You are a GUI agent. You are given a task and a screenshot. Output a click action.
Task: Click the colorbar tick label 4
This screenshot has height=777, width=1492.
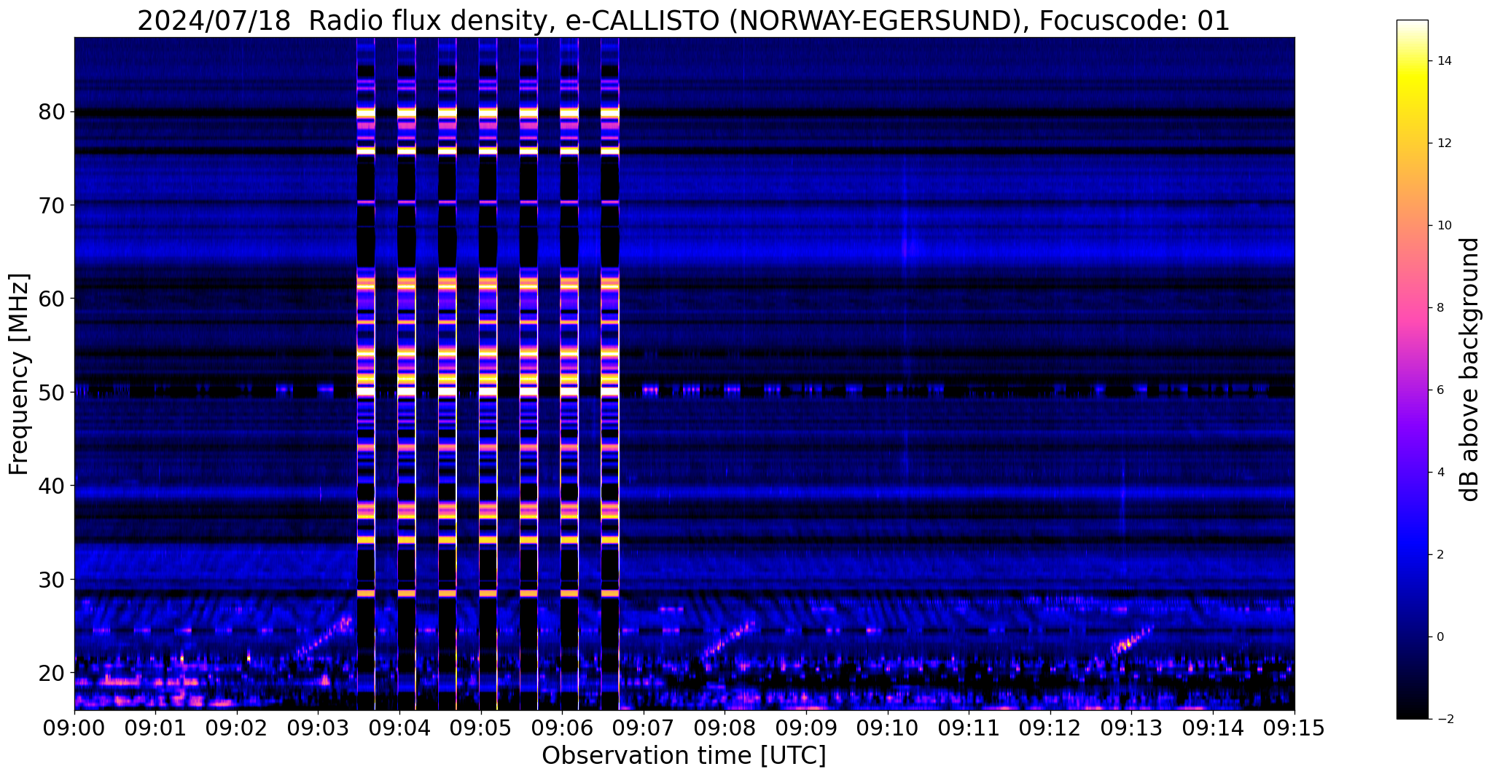coord(1442,473)
